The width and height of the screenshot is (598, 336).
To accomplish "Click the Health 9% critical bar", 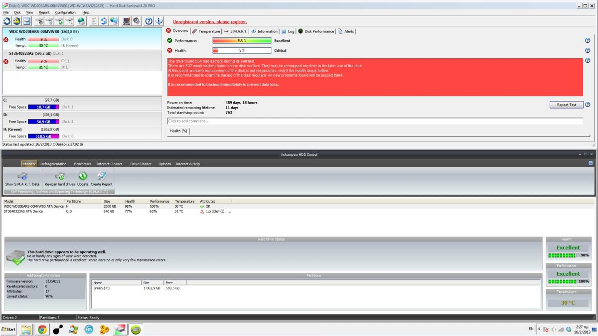I will pos(242,50).
